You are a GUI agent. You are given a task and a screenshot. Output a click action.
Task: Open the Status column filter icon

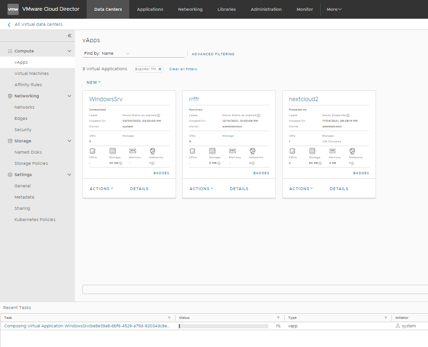(x=278, y=317)
